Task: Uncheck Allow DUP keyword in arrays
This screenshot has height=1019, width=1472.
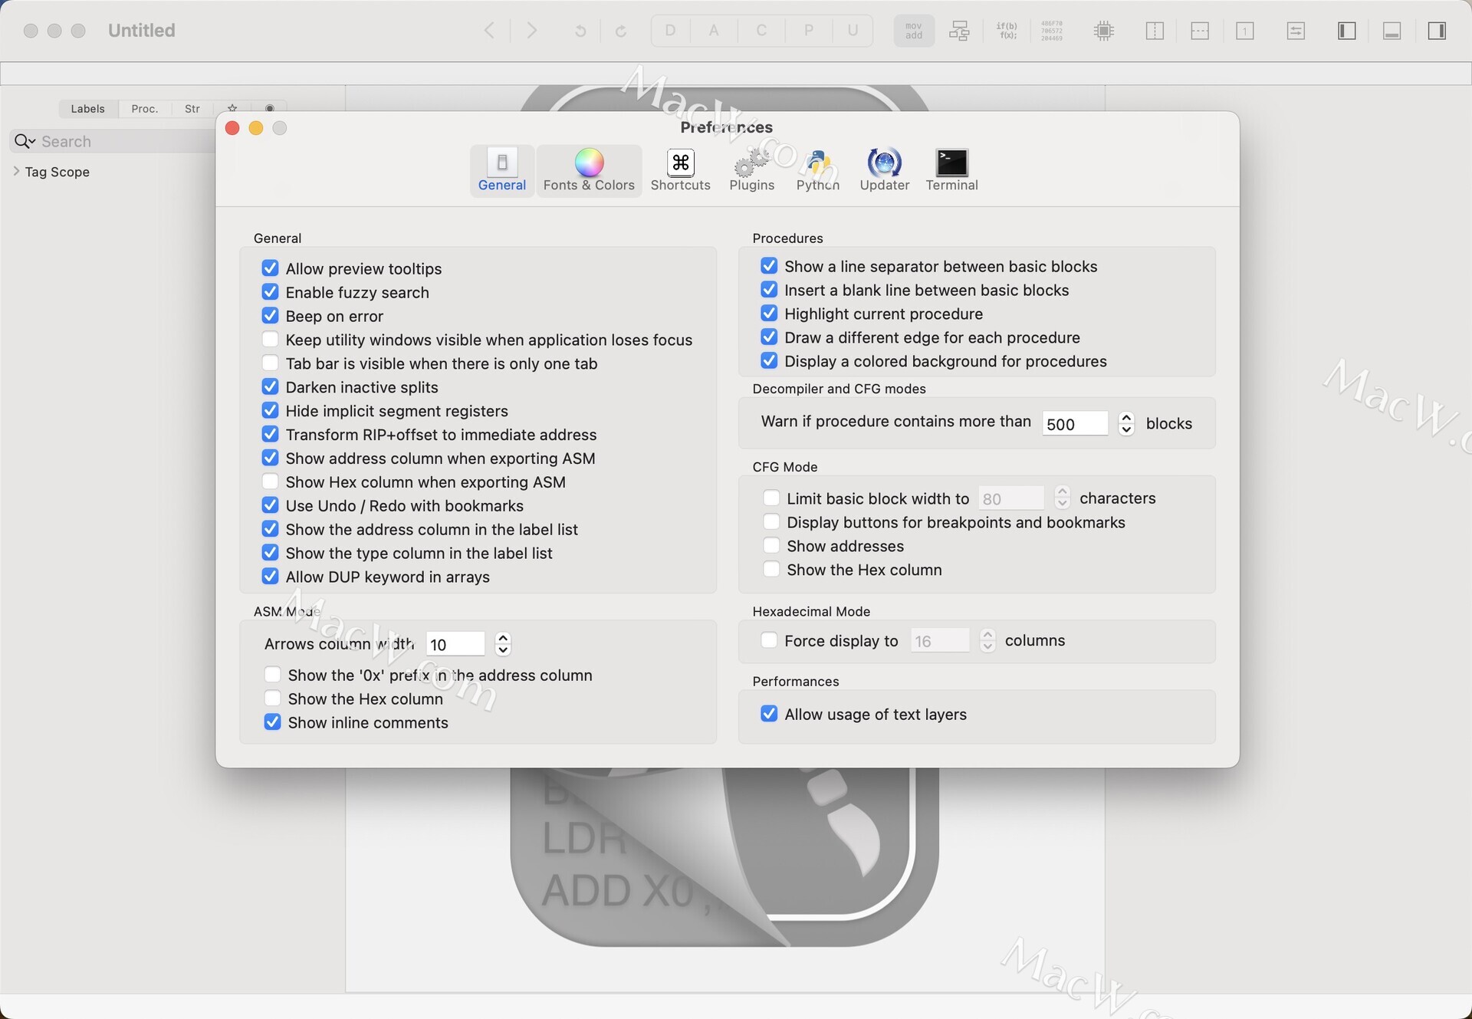Action: (270, 577)
